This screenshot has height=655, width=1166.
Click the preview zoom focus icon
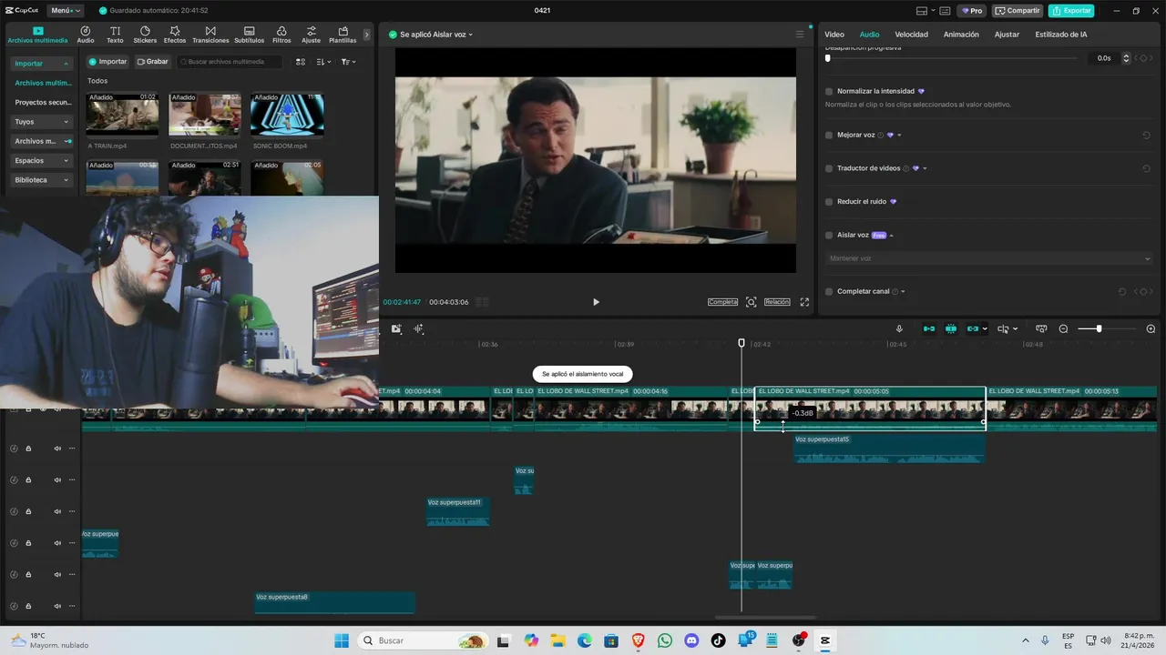coord(751,302)
